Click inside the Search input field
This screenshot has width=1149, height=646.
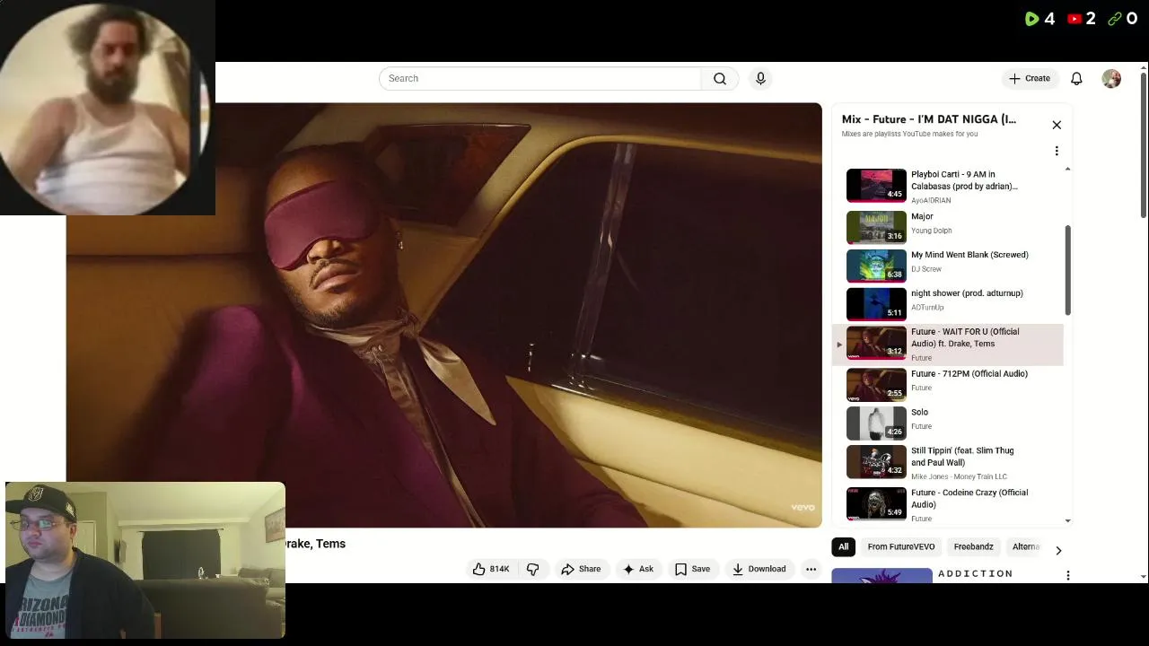pos(539,79)
